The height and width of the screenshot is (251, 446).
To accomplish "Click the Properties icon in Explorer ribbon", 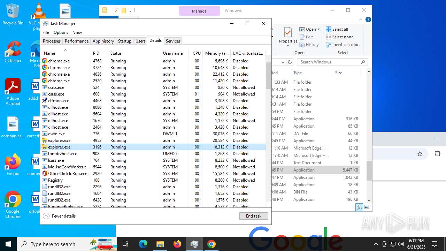I will [288, 37].
